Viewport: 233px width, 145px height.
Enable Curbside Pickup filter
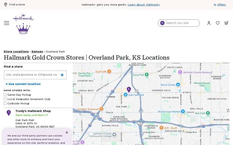[x=5, y=103]
